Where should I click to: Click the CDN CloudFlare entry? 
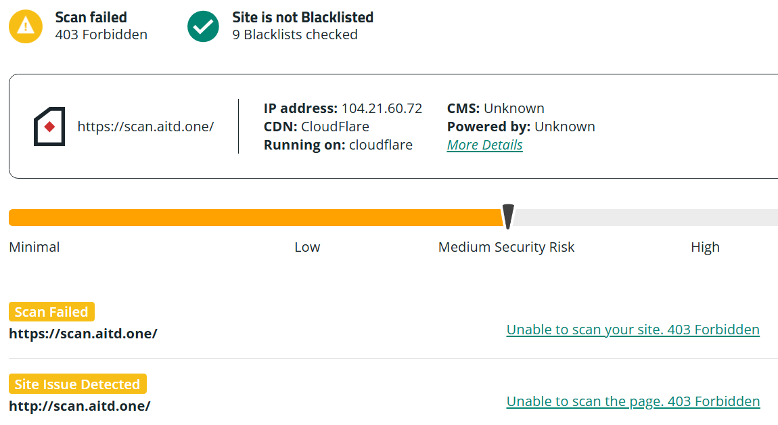click(316, 127)
